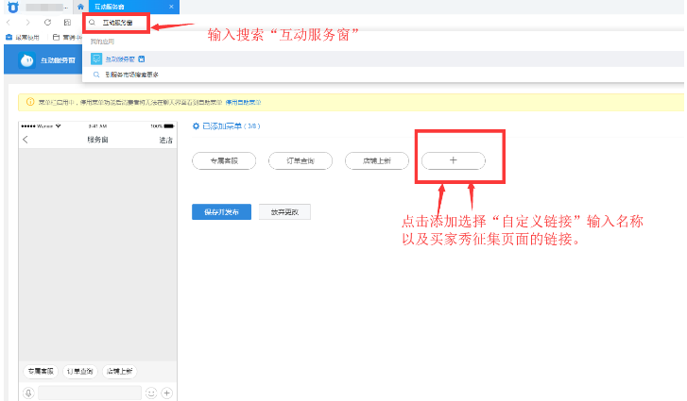
Task: Open the bookmark folder next to the briefcase
Action: pos(56,38)
